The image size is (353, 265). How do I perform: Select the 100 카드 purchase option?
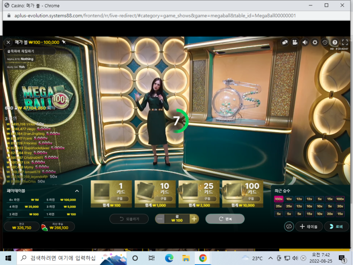point(243,194)
